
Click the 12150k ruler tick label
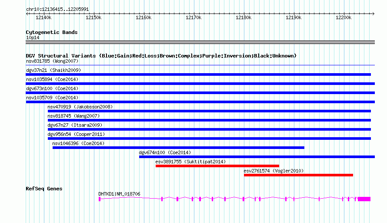(x=93, y=17)
